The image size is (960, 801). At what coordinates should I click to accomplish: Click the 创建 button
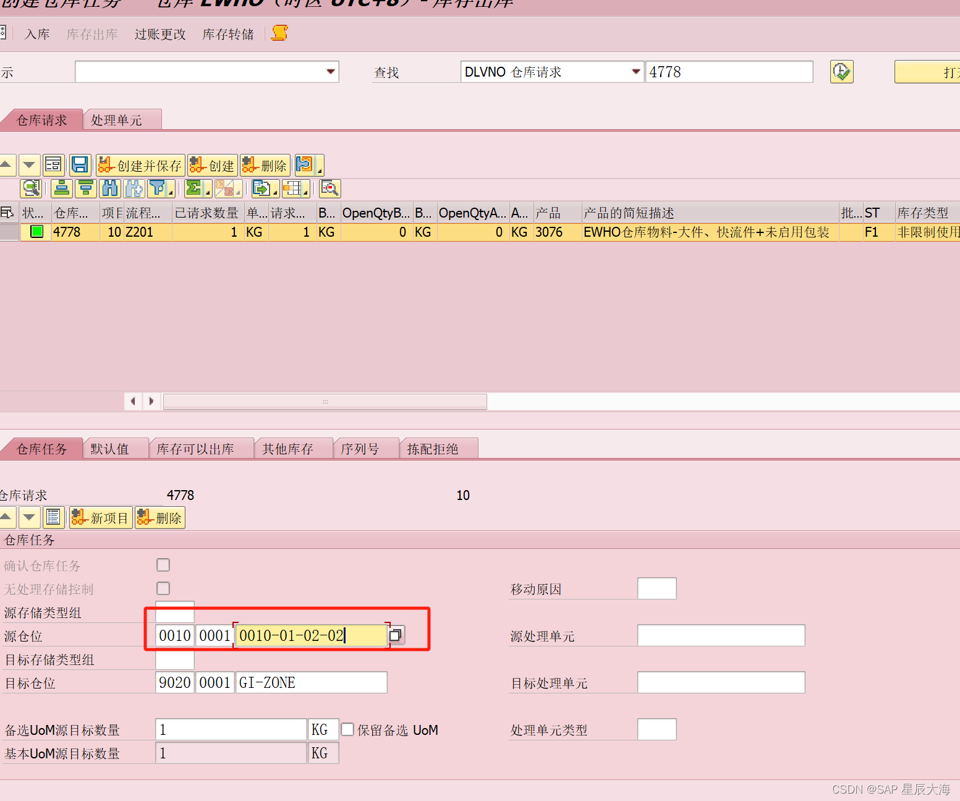(x=213, y=165)
